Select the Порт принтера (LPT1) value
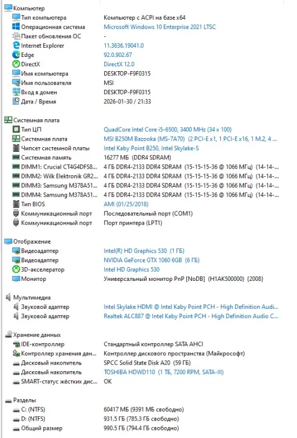This screenshot has width=297, height=438. coord(133,223)
